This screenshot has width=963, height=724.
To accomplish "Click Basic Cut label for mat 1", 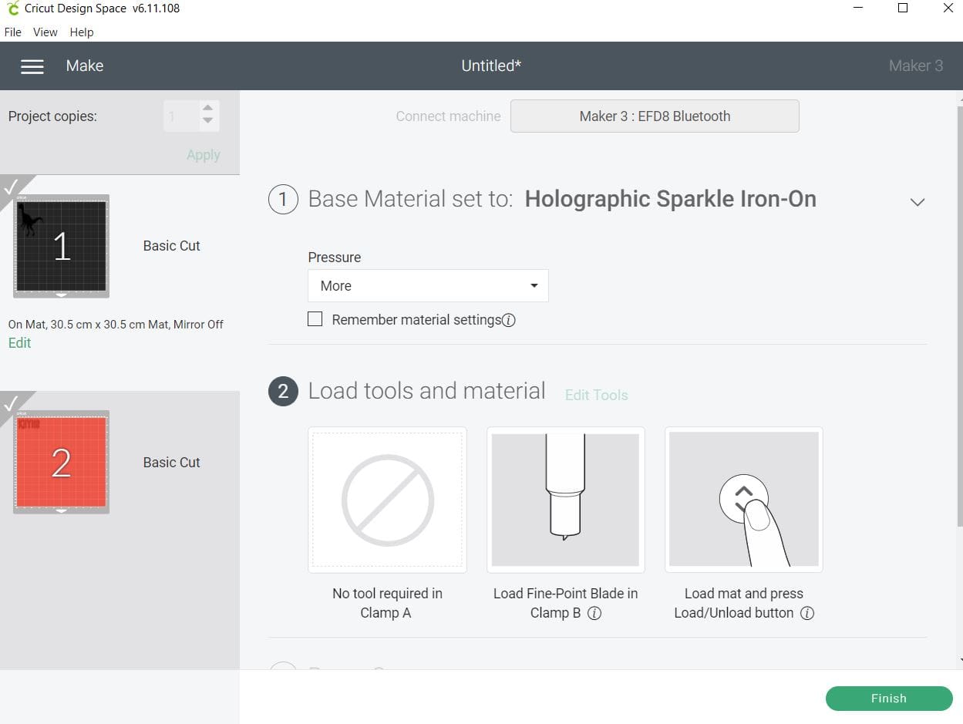I will [x=171, y=246].
